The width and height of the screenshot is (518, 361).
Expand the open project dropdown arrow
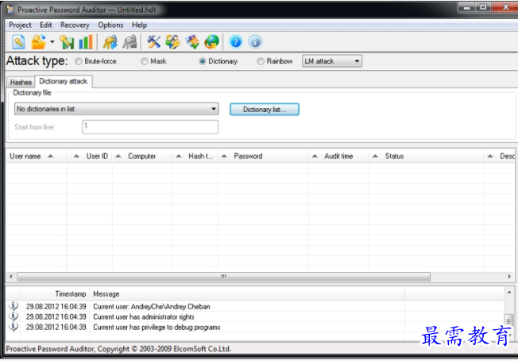52,42
